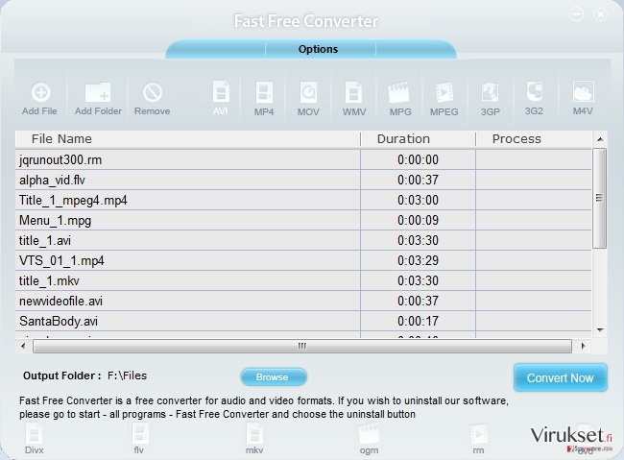Screen dimensions: 624x460
Task: Click the 0:03:00 duration cell
Action: tap(418, 200)
